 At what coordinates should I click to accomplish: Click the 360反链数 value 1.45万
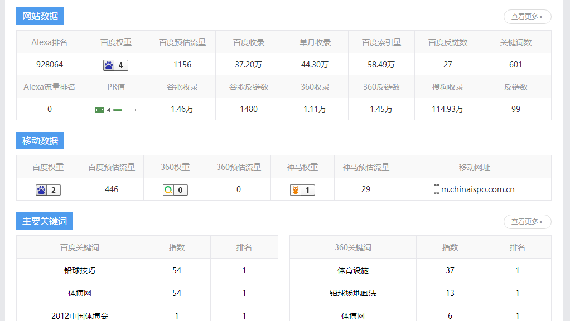[381, 109]
